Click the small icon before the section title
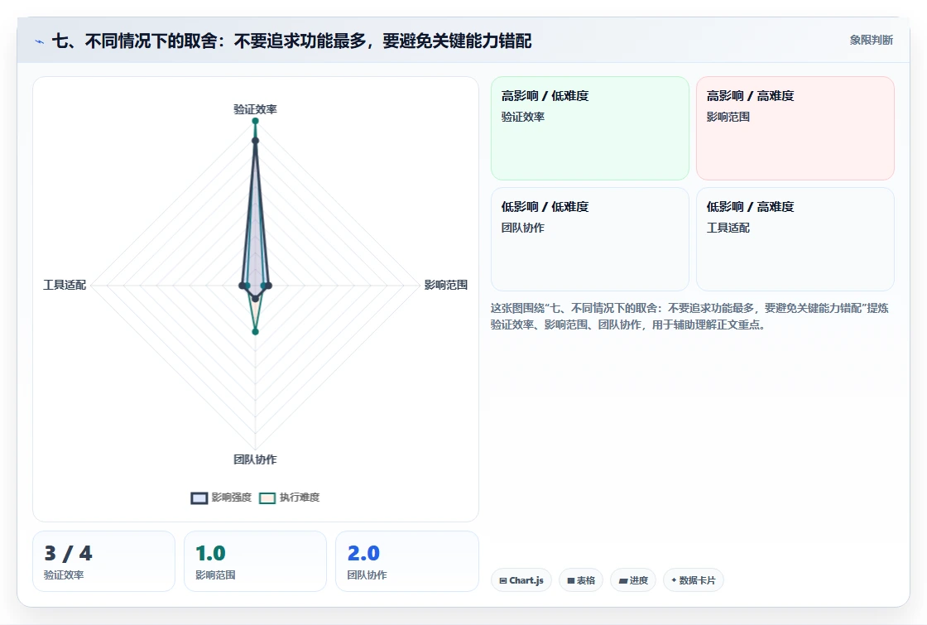 point(40,41)
